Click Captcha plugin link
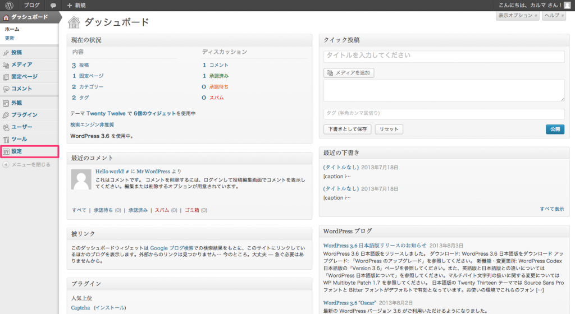This screenshot has height=314, width=575. pos(80,308)
